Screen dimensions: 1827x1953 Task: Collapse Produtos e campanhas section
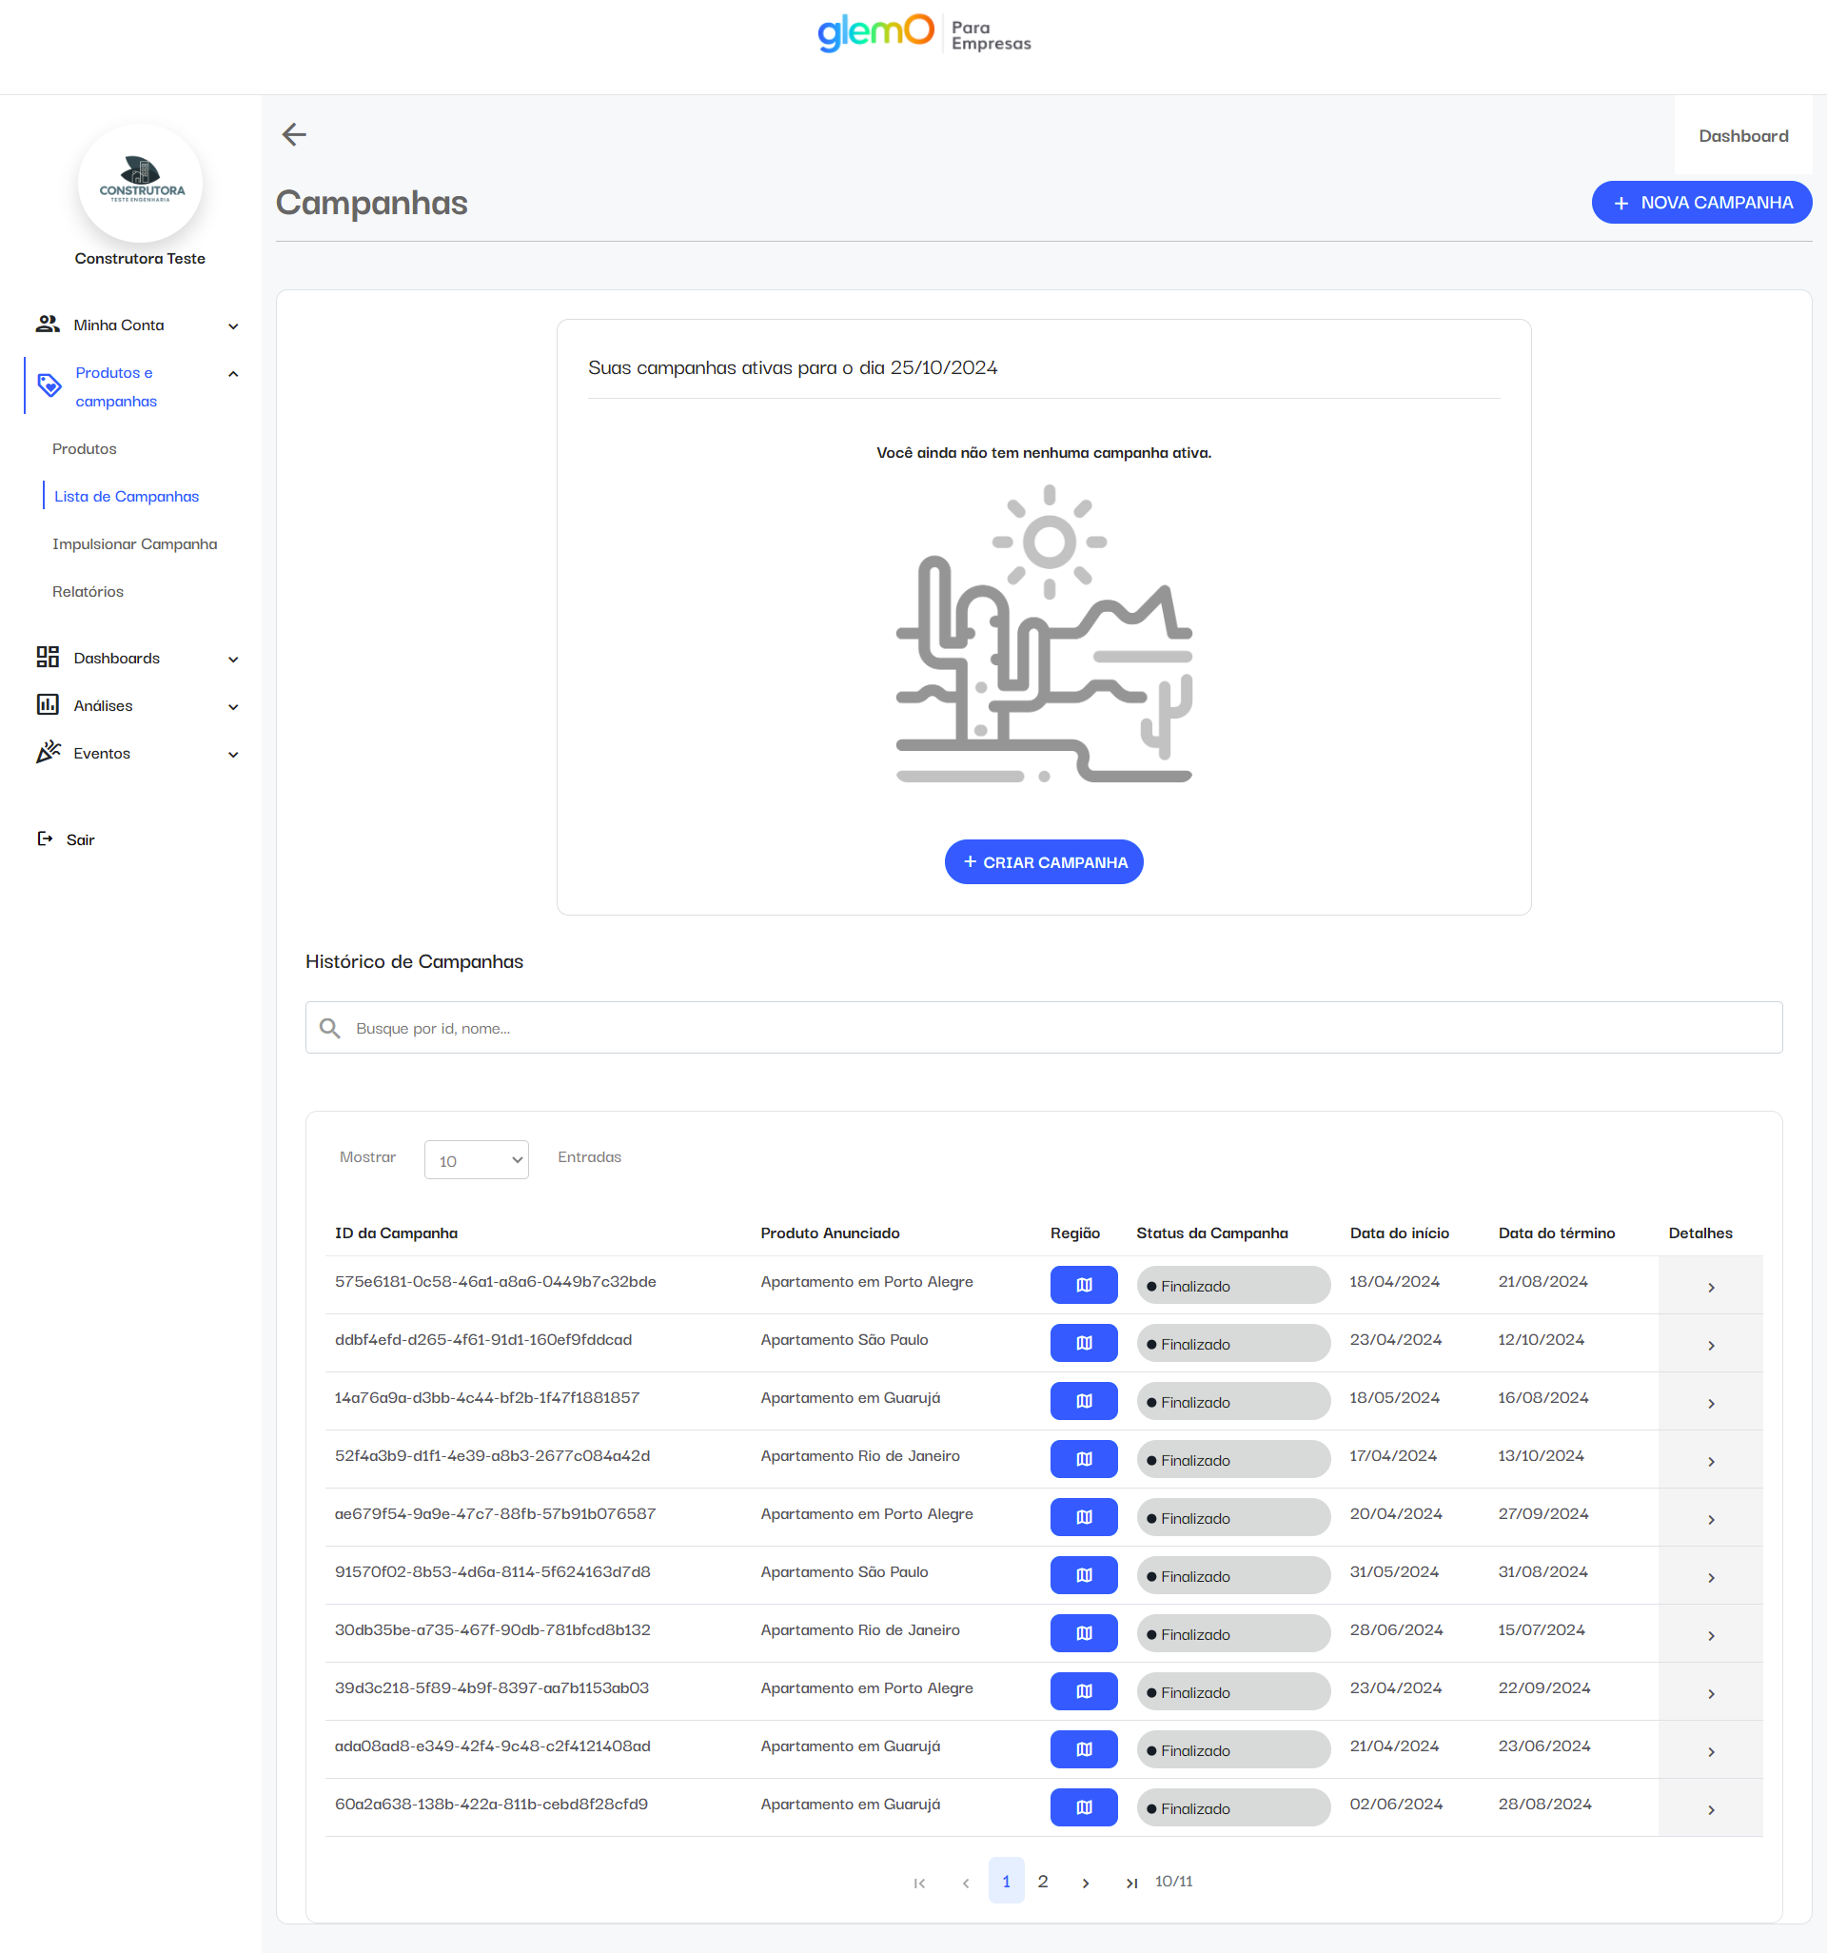click(x=233, y=374)
